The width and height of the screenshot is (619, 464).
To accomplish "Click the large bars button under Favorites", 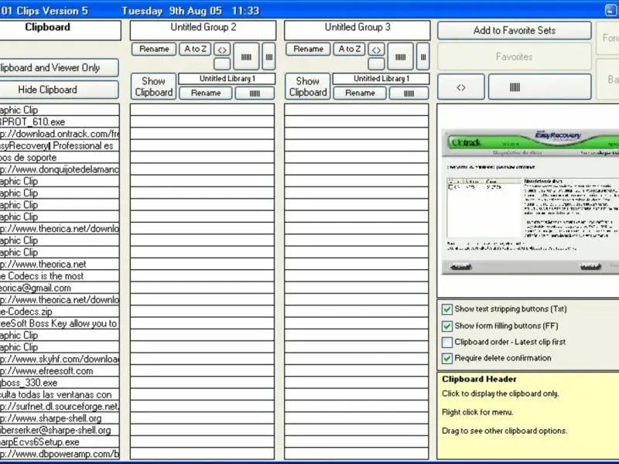I will tap(539, 87).
